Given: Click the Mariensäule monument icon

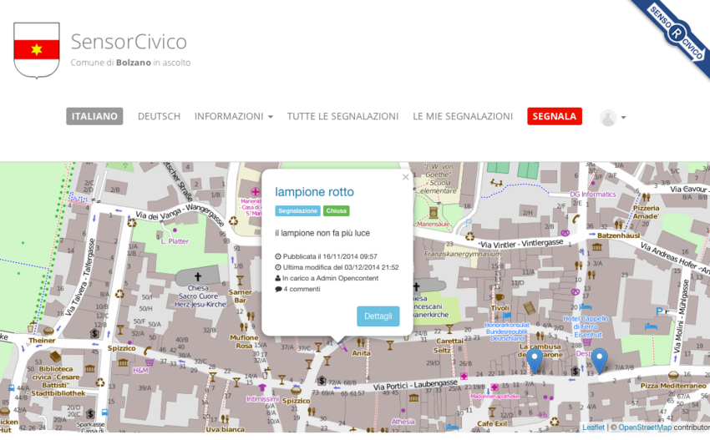Looking at the screenshot, I should (x=434, y=212).
